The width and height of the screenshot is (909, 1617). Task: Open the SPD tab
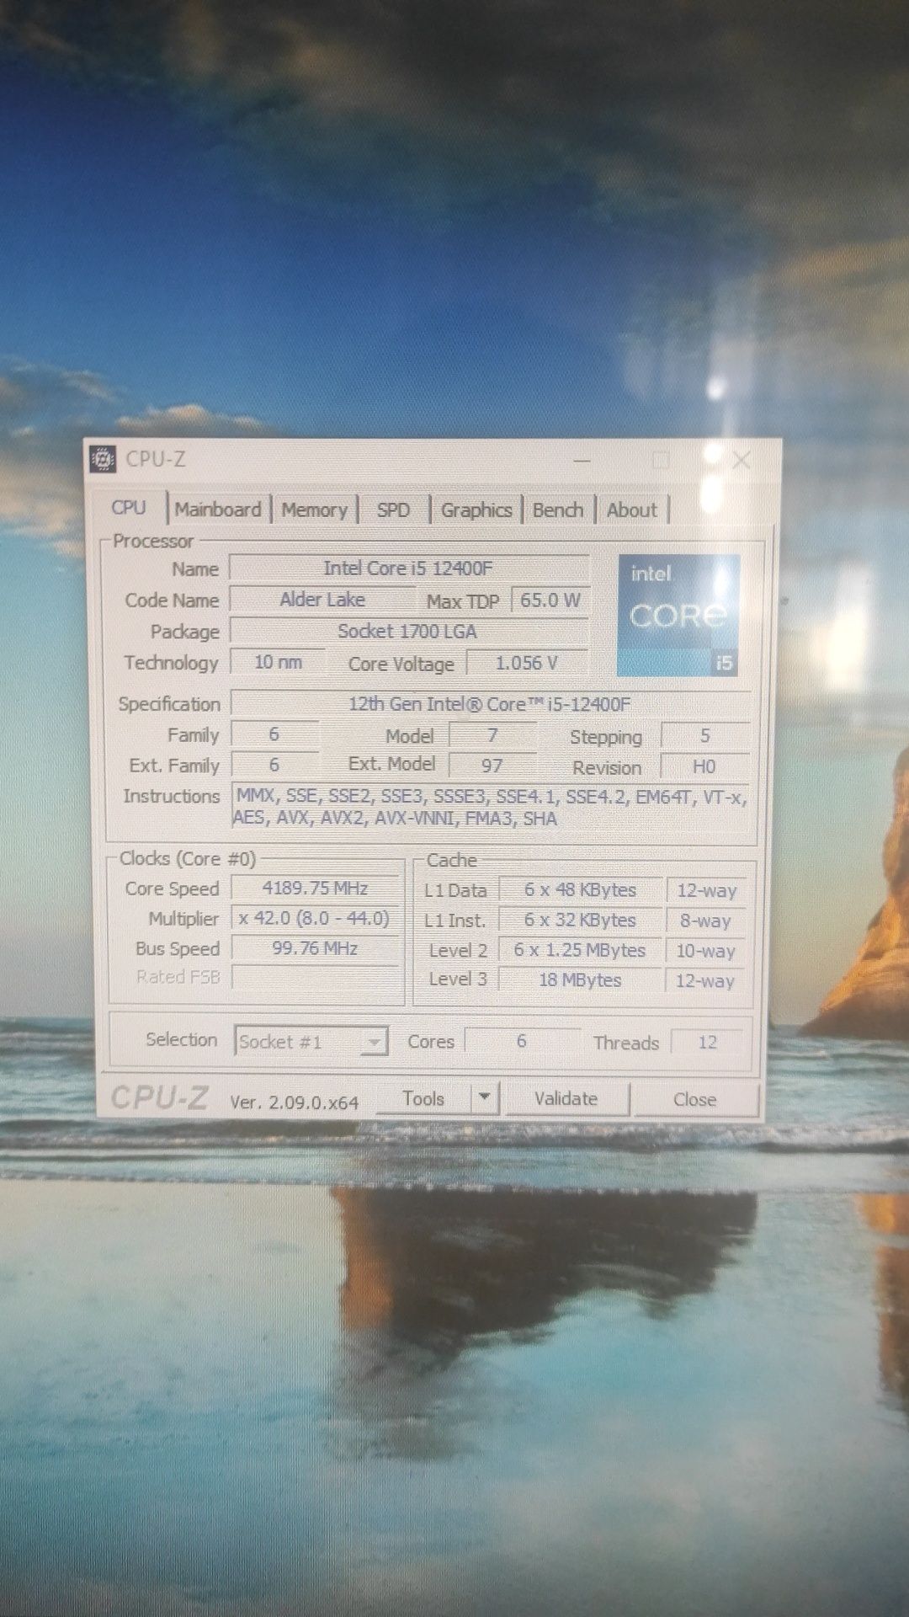(393, 510)
